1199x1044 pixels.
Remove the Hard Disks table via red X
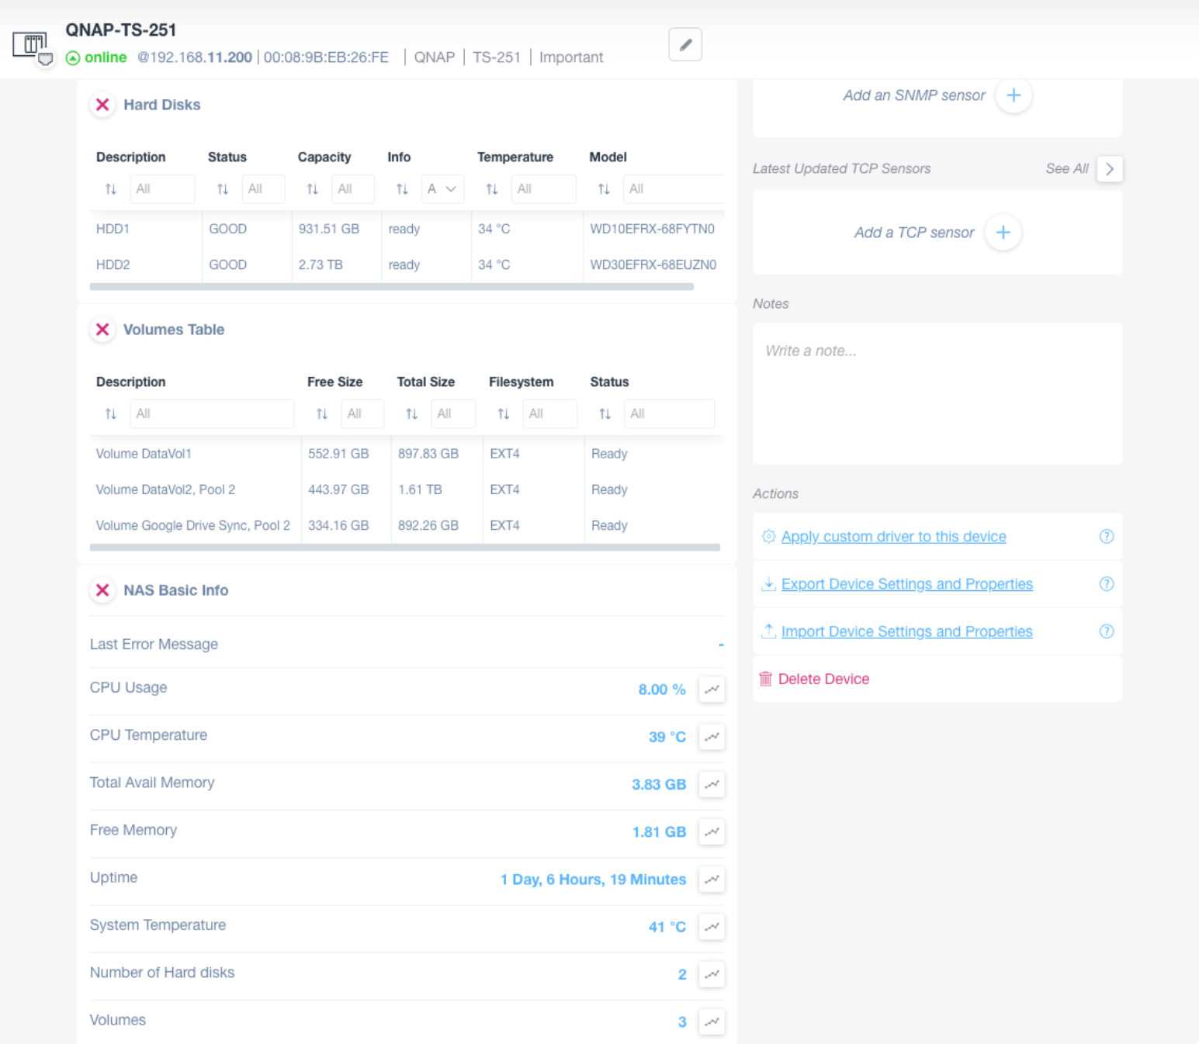(102, 105)
